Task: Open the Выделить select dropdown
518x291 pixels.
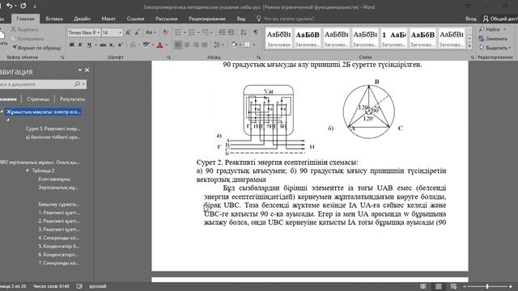Action: 495,48
